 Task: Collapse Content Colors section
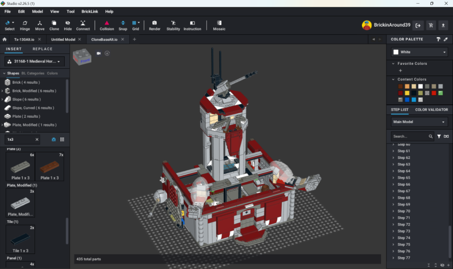tap(393, 79)
